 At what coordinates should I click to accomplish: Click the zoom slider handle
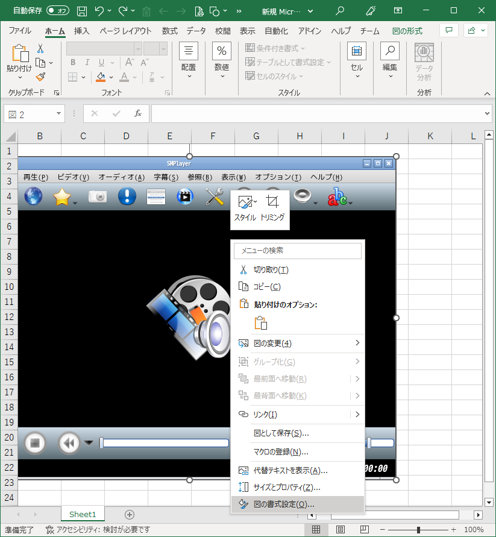pyautogui.click(x=418, y=529)
